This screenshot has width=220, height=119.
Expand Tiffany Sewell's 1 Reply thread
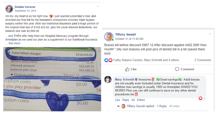tap(162, 106)
